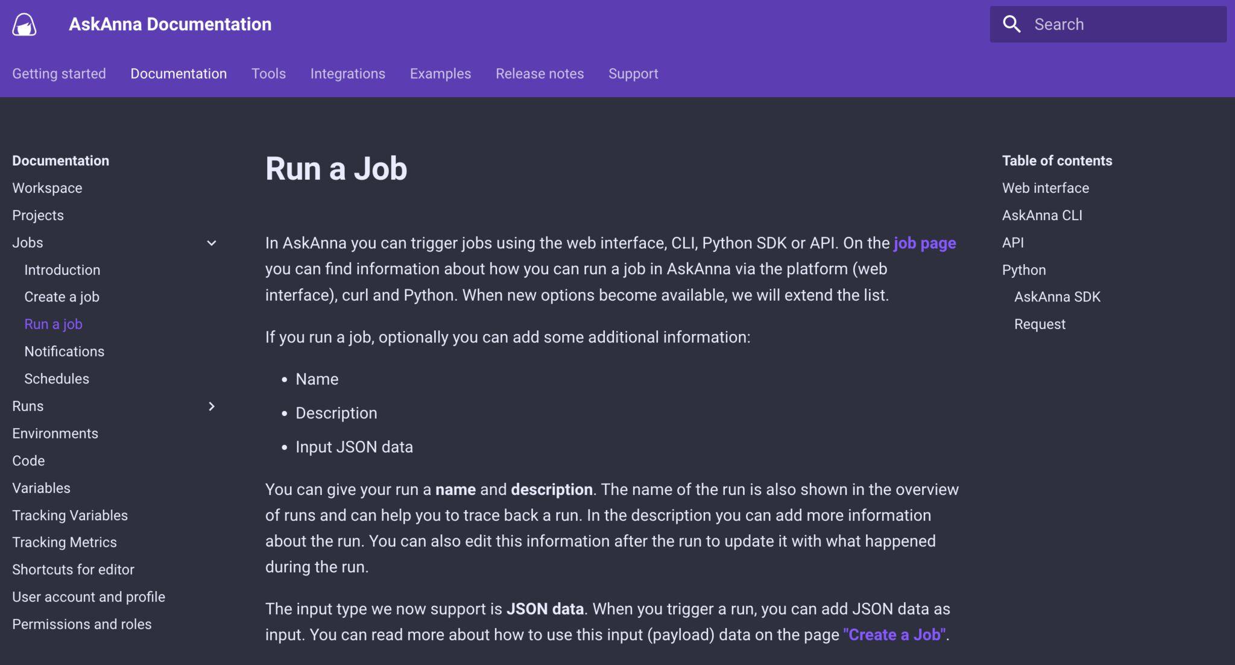Expand the Runs section in the sidebar

click(212, 406)
